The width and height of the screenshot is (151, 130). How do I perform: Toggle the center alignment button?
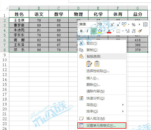click(x=94, y=31)
